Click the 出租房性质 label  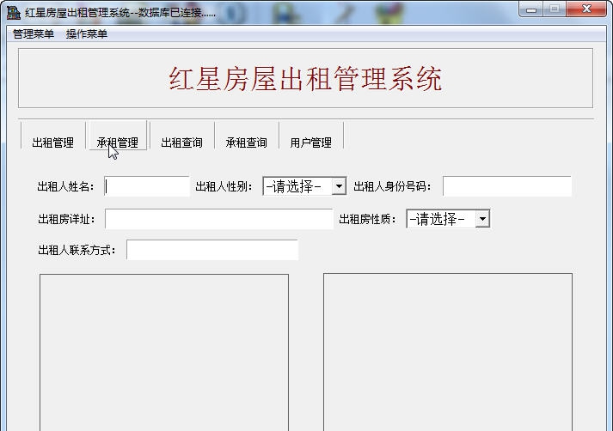tap(367, 219)
